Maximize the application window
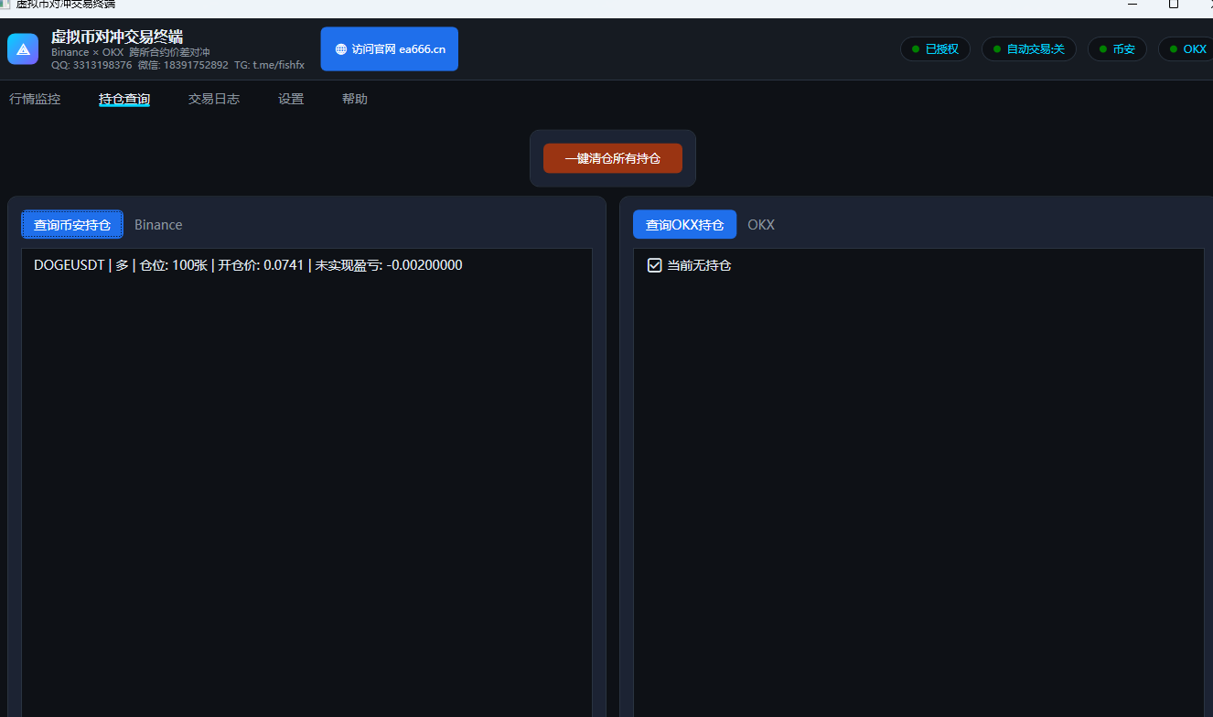The image size is (1213, 717). (1174, 5)
